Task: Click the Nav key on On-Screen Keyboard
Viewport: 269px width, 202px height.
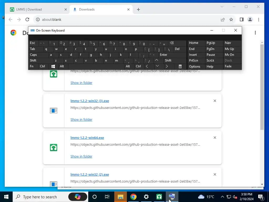Action: coord(232,43)
